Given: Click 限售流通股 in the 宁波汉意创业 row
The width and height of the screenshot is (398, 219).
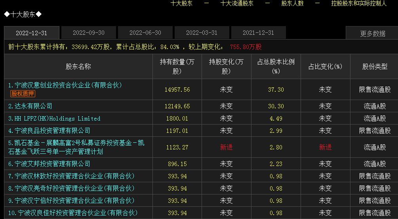Looking at the screenshot, I should [375, 90].
